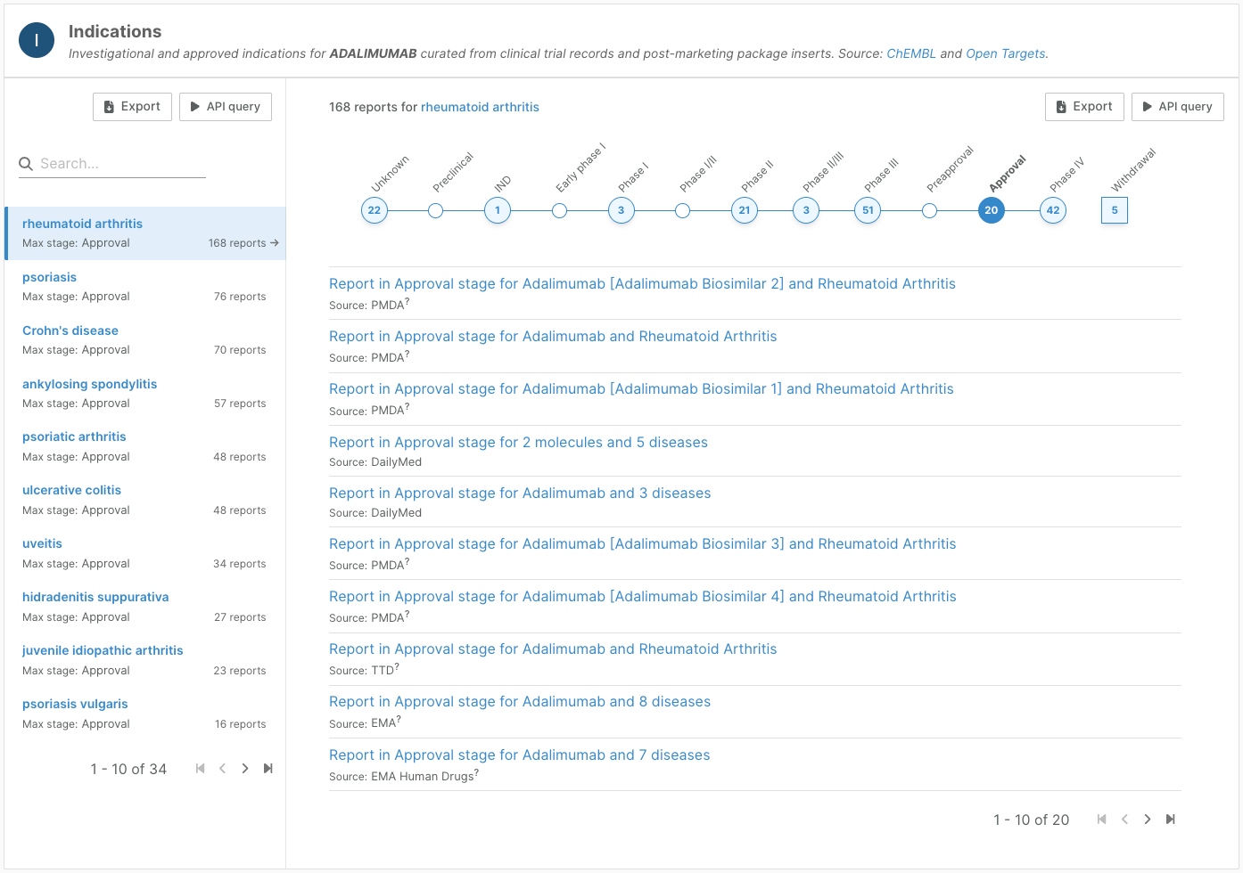
Task: Click the left panel API query button
Action: click(x=225, y=107)
